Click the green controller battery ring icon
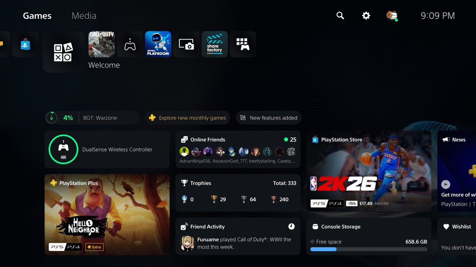Viewport: 476px width, 267px height. (63, 150)
